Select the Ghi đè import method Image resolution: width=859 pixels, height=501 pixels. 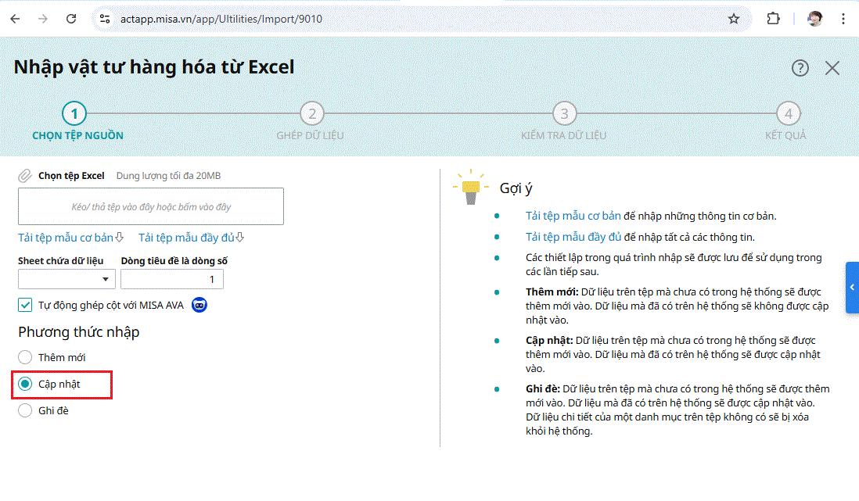[x=25, y=410]
